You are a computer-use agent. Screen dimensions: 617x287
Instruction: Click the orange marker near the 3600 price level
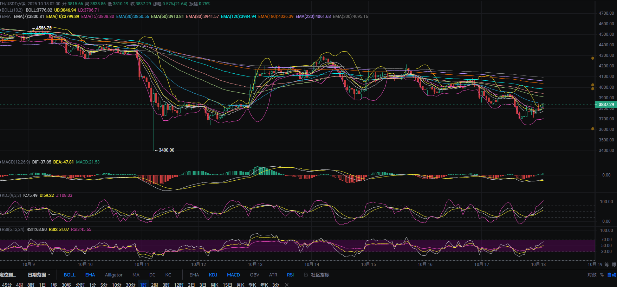pyautogui.click(x=592, y=129)
